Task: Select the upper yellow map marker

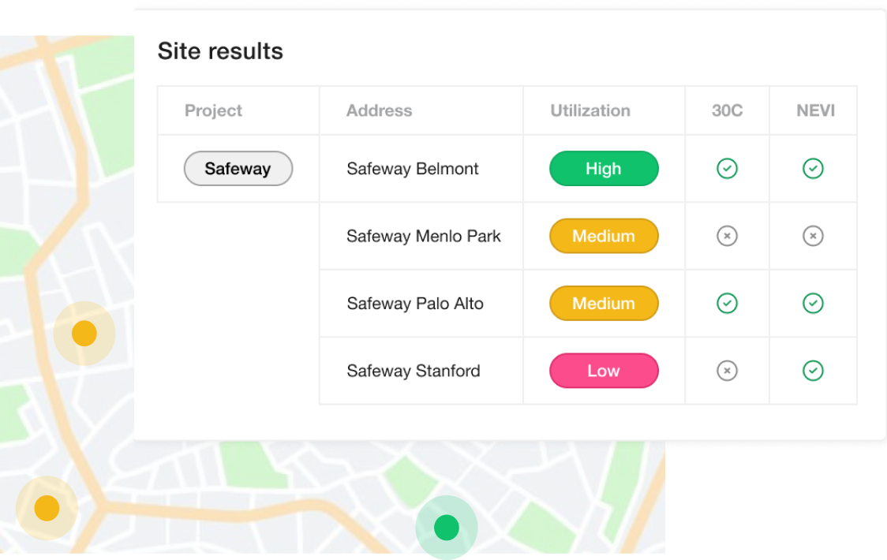Action: pyautogui.click(x=84, y=334)
